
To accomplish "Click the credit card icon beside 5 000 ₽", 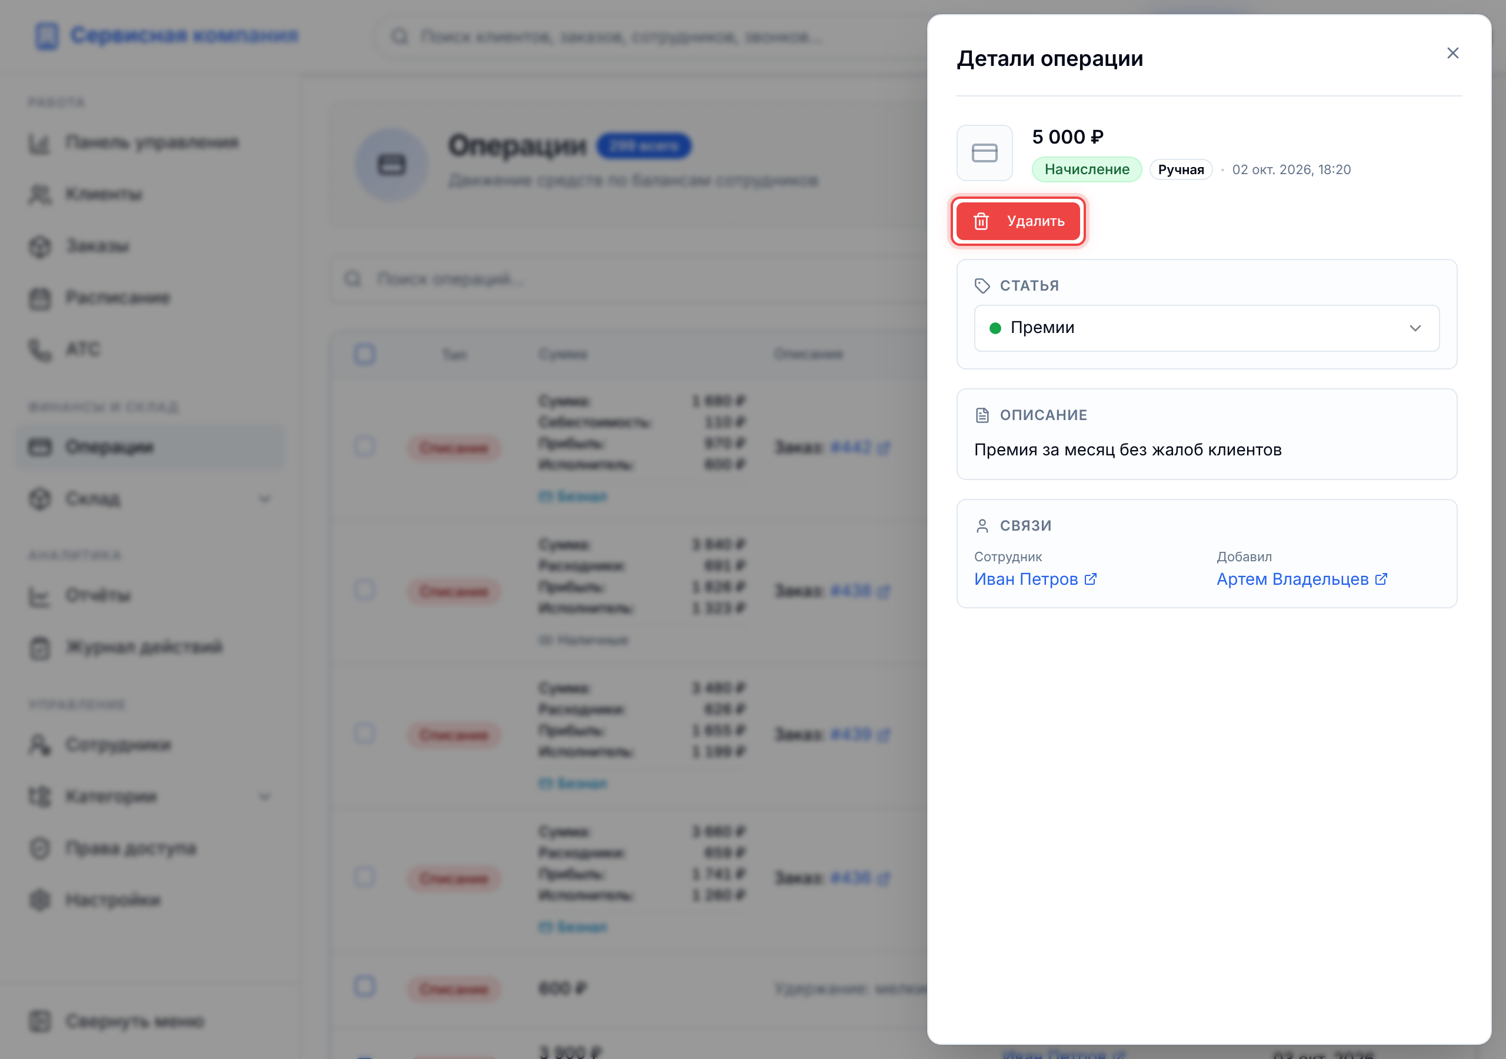I will [984, 153].
